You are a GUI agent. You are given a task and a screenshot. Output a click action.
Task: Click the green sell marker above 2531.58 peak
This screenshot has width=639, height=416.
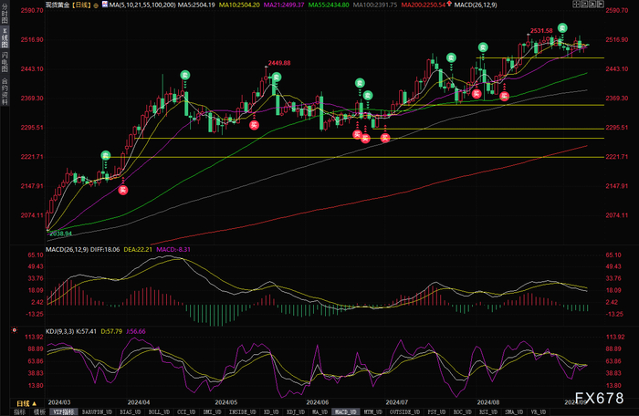(x=562, y=28)
